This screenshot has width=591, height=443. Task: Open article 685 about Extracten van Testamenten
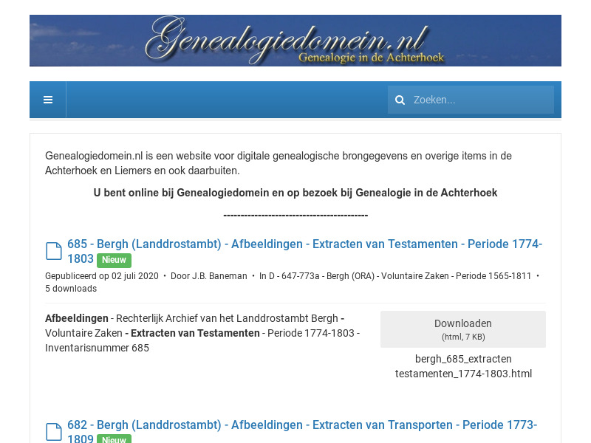pos(295,244)
